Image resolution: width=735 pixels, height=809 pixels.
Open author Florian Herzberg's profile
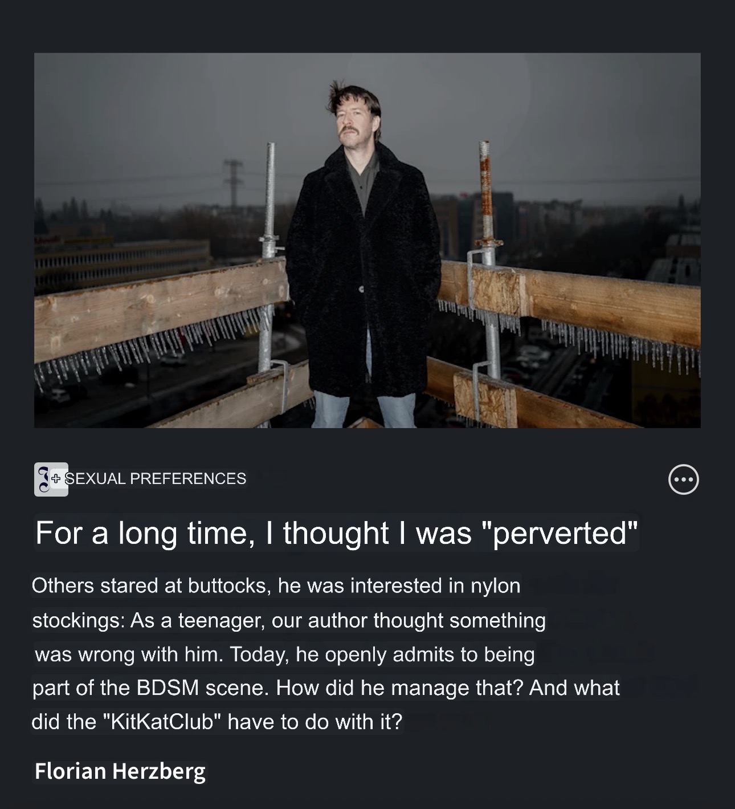[120, 771]
